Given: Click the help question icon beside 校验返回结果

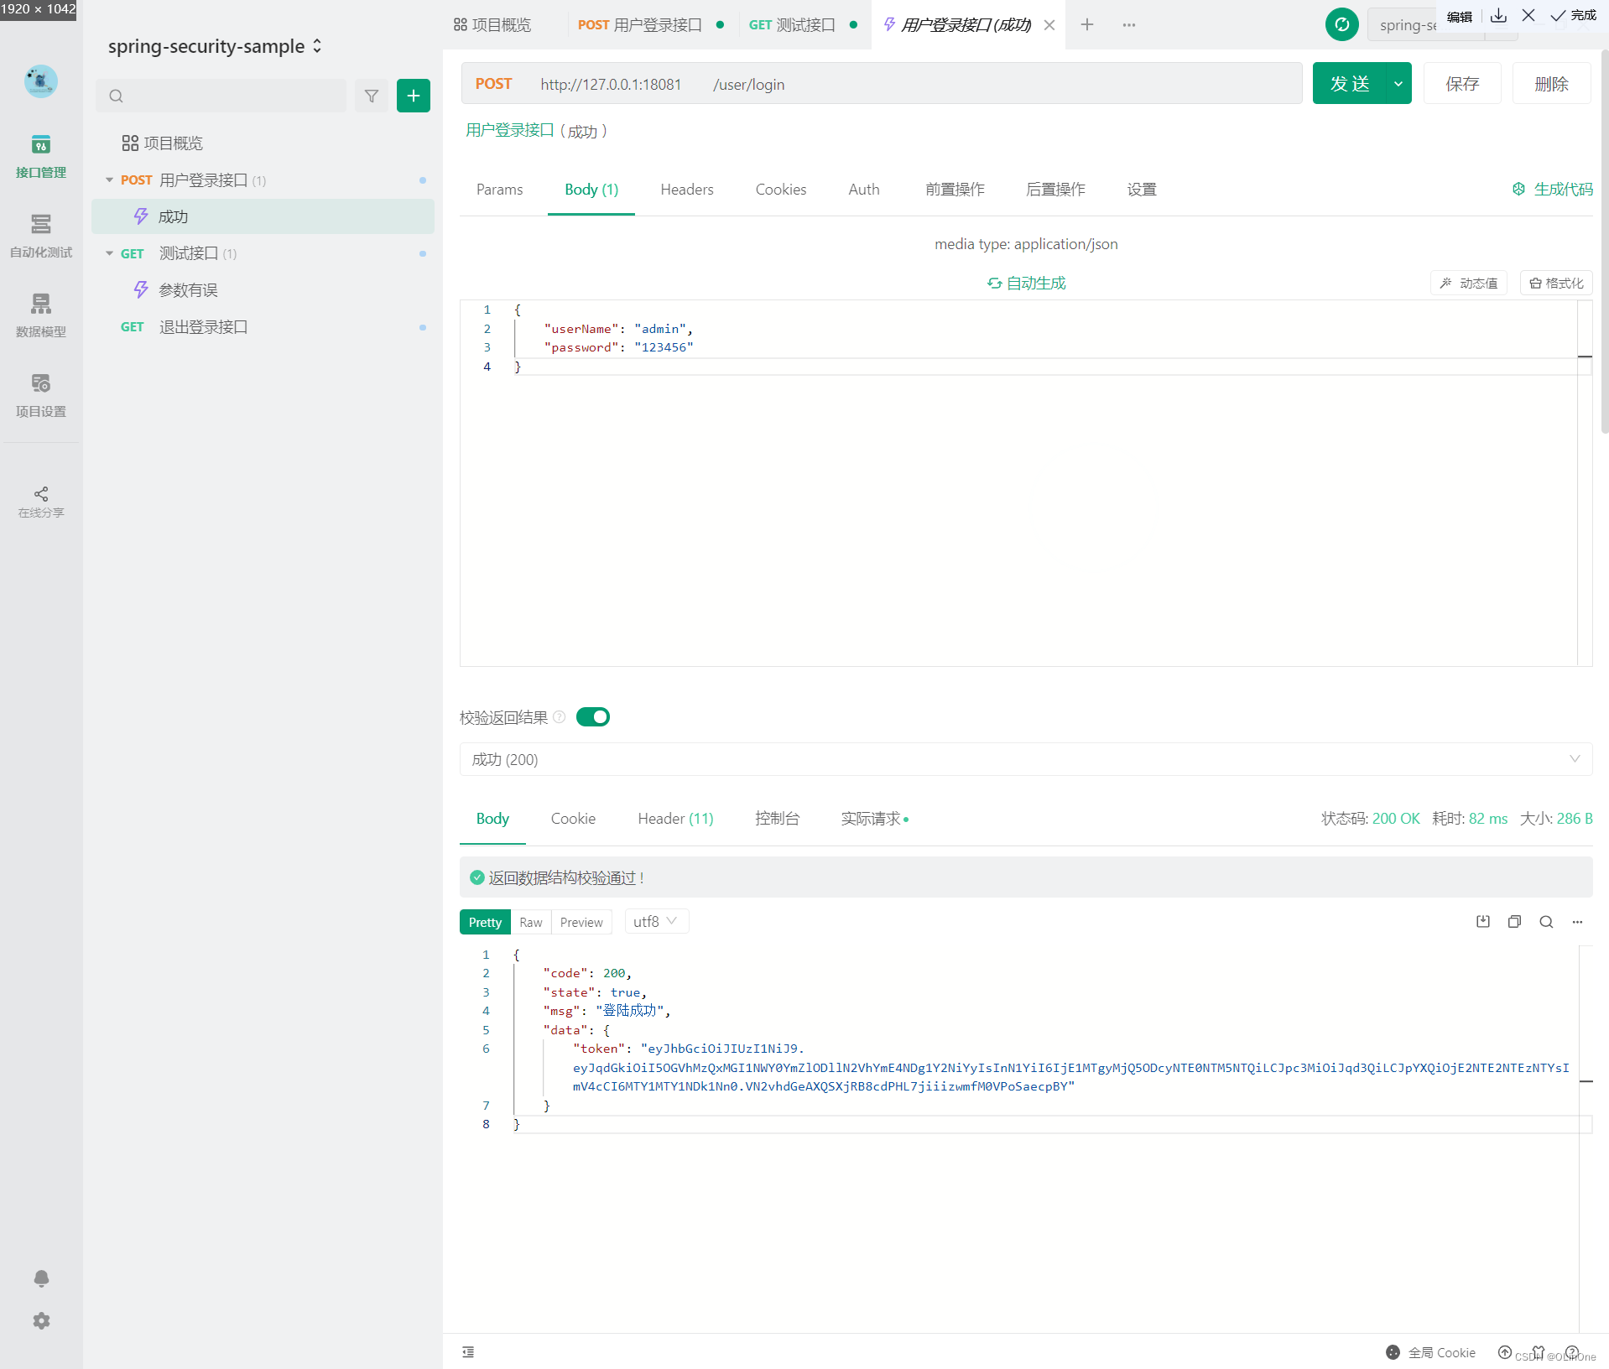Looking at the screenshot, I should [x=560, y=717].
